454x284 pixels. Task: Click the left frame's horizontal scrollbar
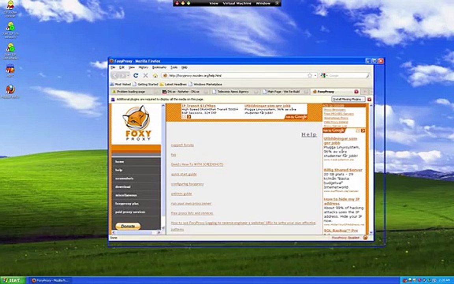click(x=136, y=232)
